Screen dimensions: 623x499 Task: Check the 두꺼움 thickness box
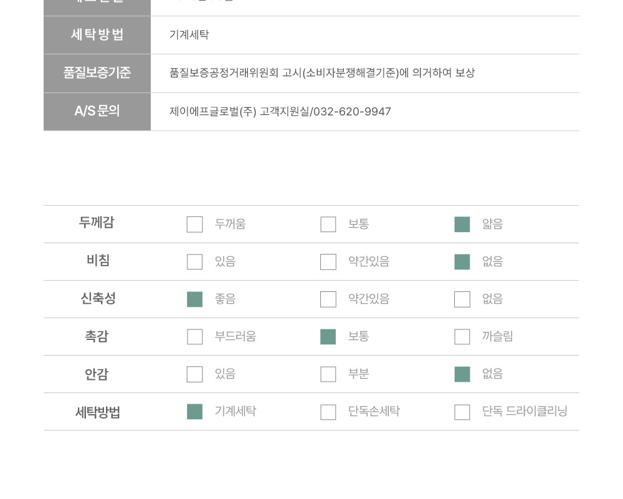[x=194, y=225]
